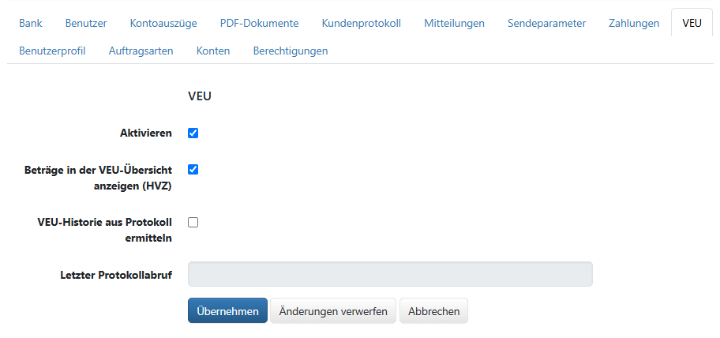This screenshot has width=720, height=338.
Task: Switch to the Sendeparameter tab
Action: click(x=546, y=23)
